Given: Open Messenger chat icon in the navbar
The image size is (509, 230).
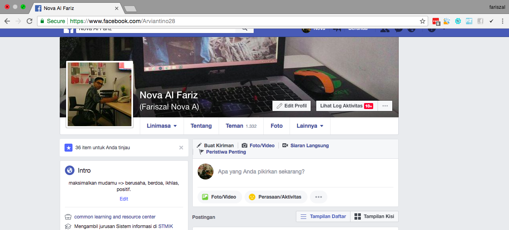Looking at the screenshot, I should [x=398, y=31].
